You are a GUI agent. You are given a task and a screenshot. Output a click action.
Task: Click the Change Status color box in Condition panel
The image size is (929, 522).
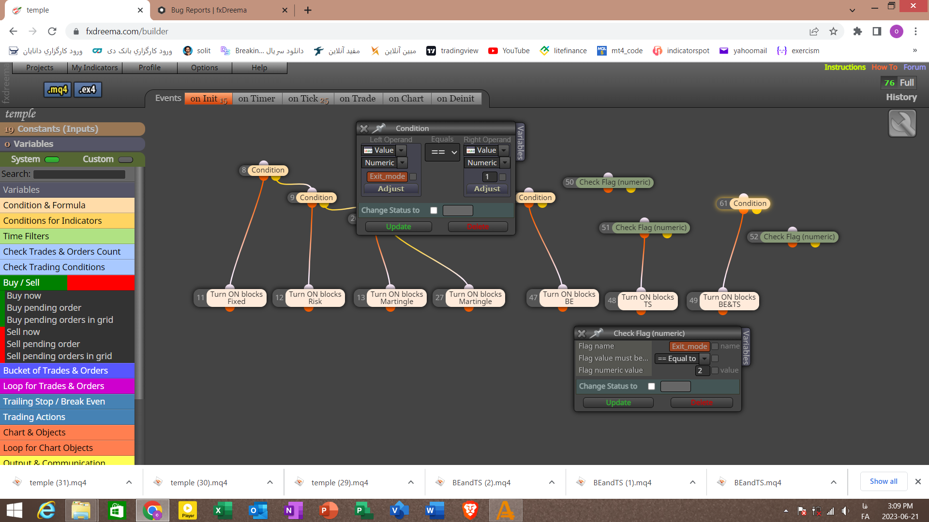[458, 210]
